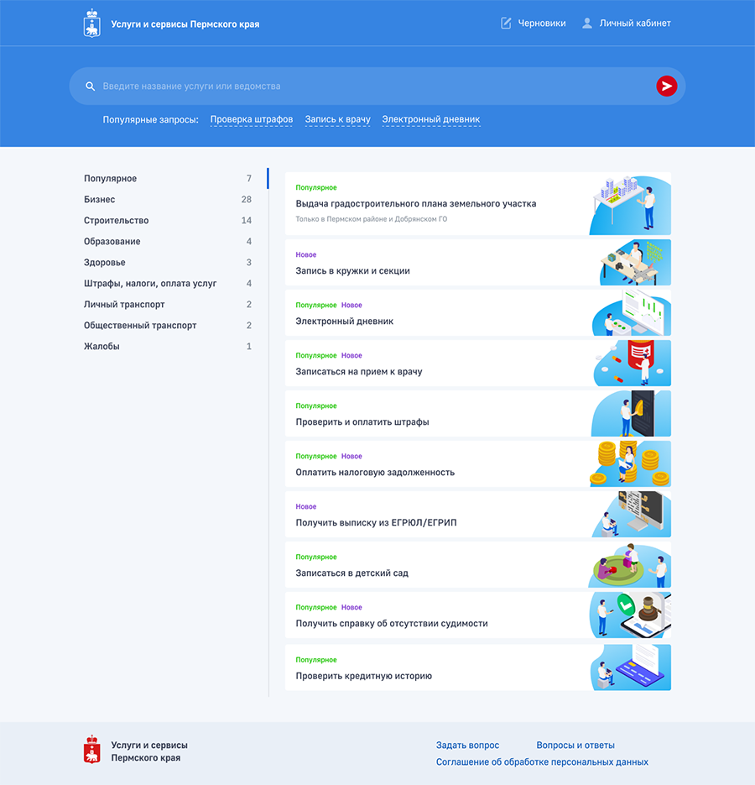The image size is (755, 785).
Task: Click the magnifier icon in search bar
Action: tap(91, 86)
